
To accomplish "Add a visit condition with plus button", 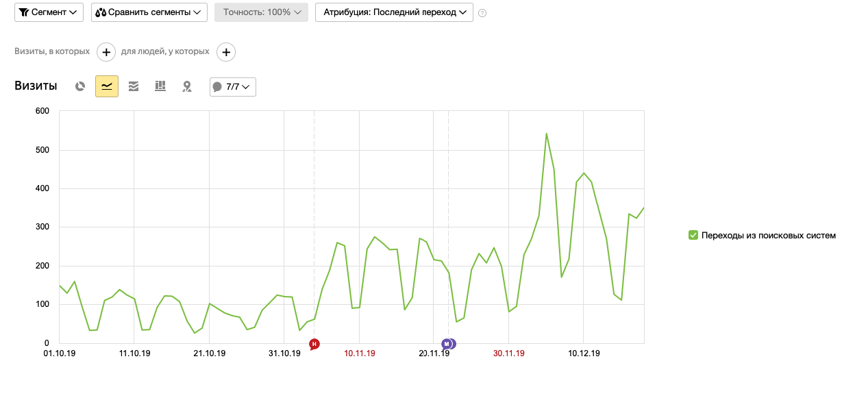I will 106,51.
